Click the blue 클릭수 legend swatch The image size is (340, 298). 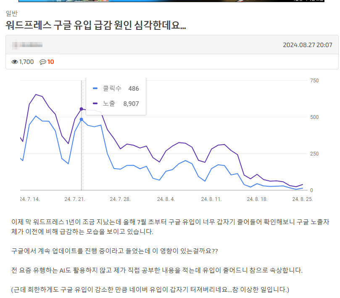point(95,88)
